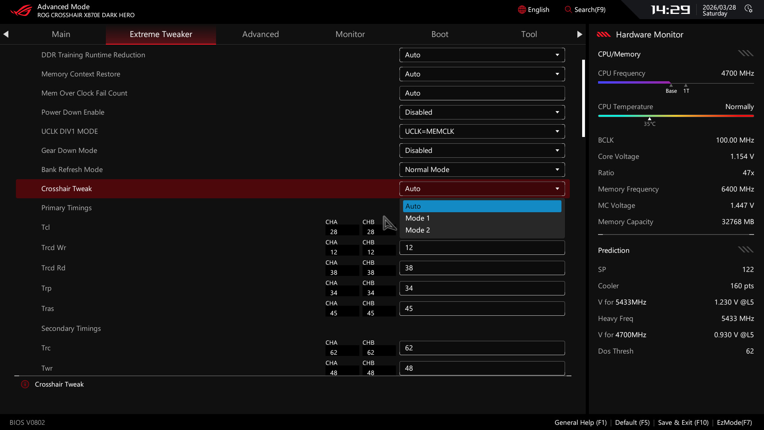Click the clock settings icon near date

click(x=748, y=9)
